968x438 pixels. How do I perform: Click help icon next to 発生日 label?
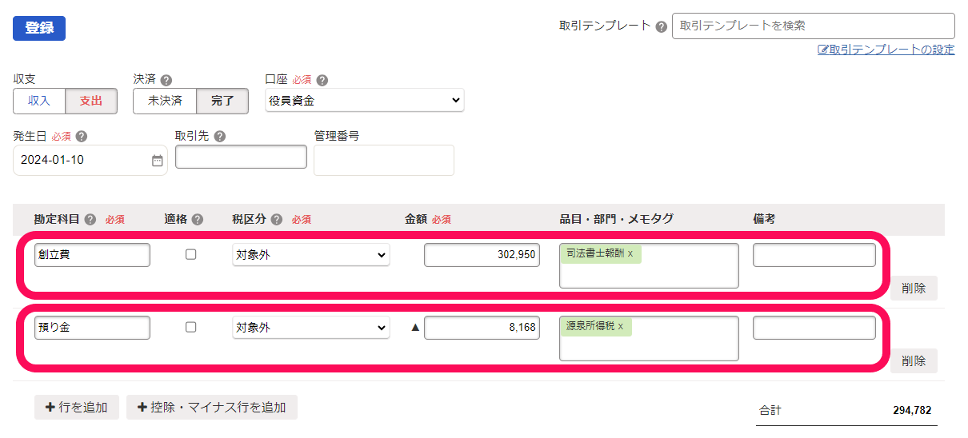tap(82, 137)
